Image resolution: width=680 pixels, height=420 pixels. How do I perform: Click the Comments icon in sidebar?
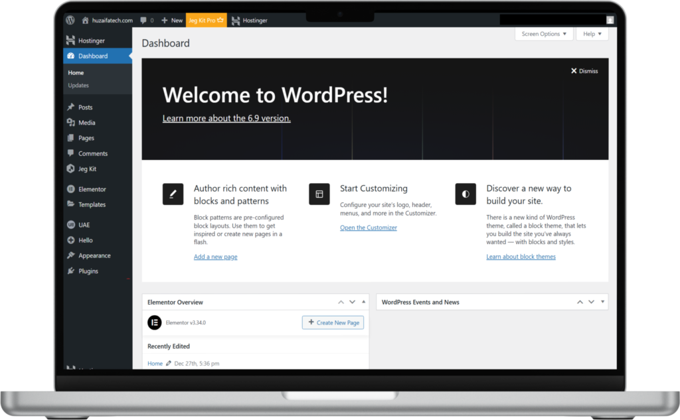70,153
